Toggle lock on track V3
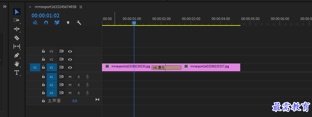The image size is (312, 117). coord(43,51)
